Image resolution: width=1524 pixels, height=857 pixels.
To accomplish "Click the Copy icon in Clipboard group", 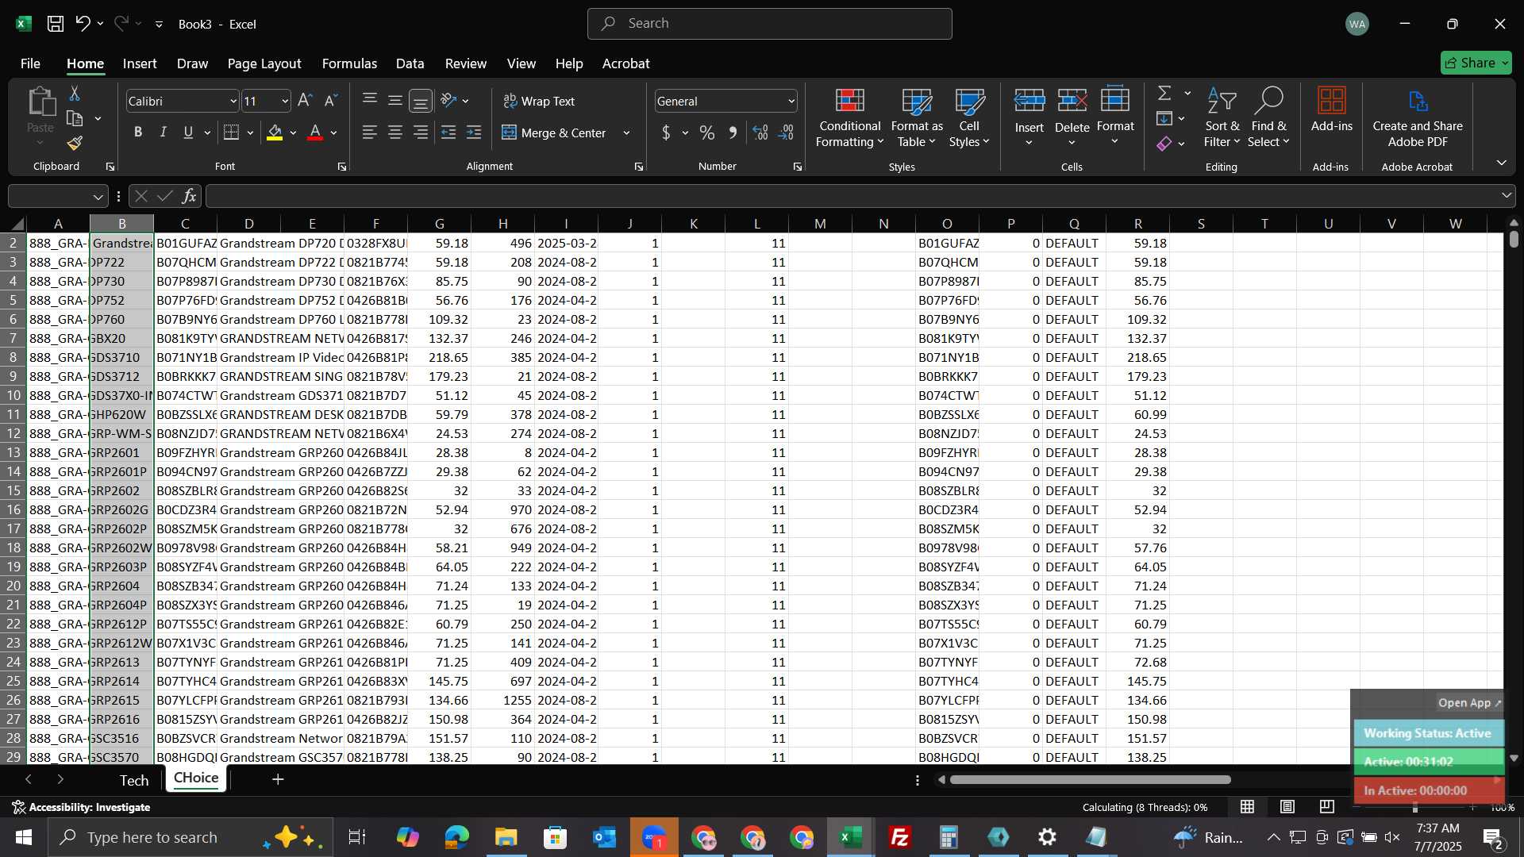I will (75, 119).
